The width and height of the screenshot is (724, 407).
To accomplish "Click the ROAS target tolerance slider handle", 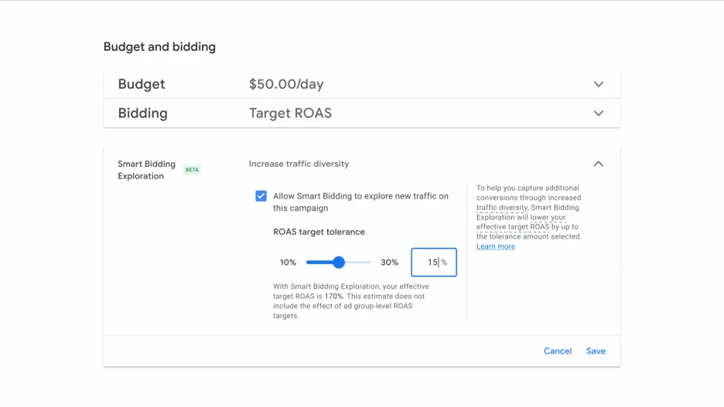I will click(339, 263).
